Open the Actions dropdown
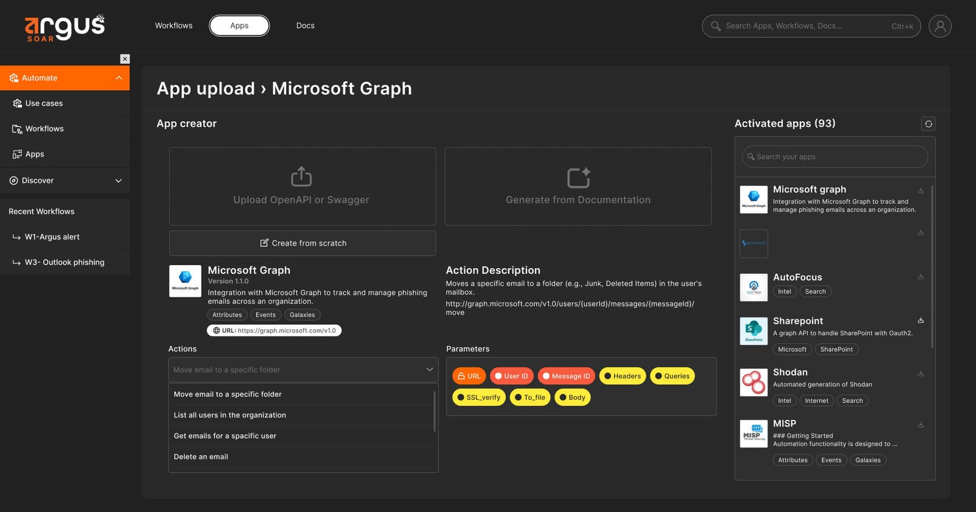 tap(303, 370)
